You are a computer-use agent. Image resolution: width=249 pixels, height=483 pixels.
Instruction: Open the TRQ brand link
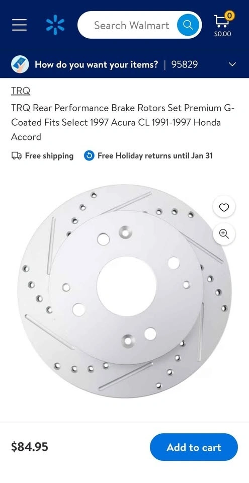coord(21,91)
